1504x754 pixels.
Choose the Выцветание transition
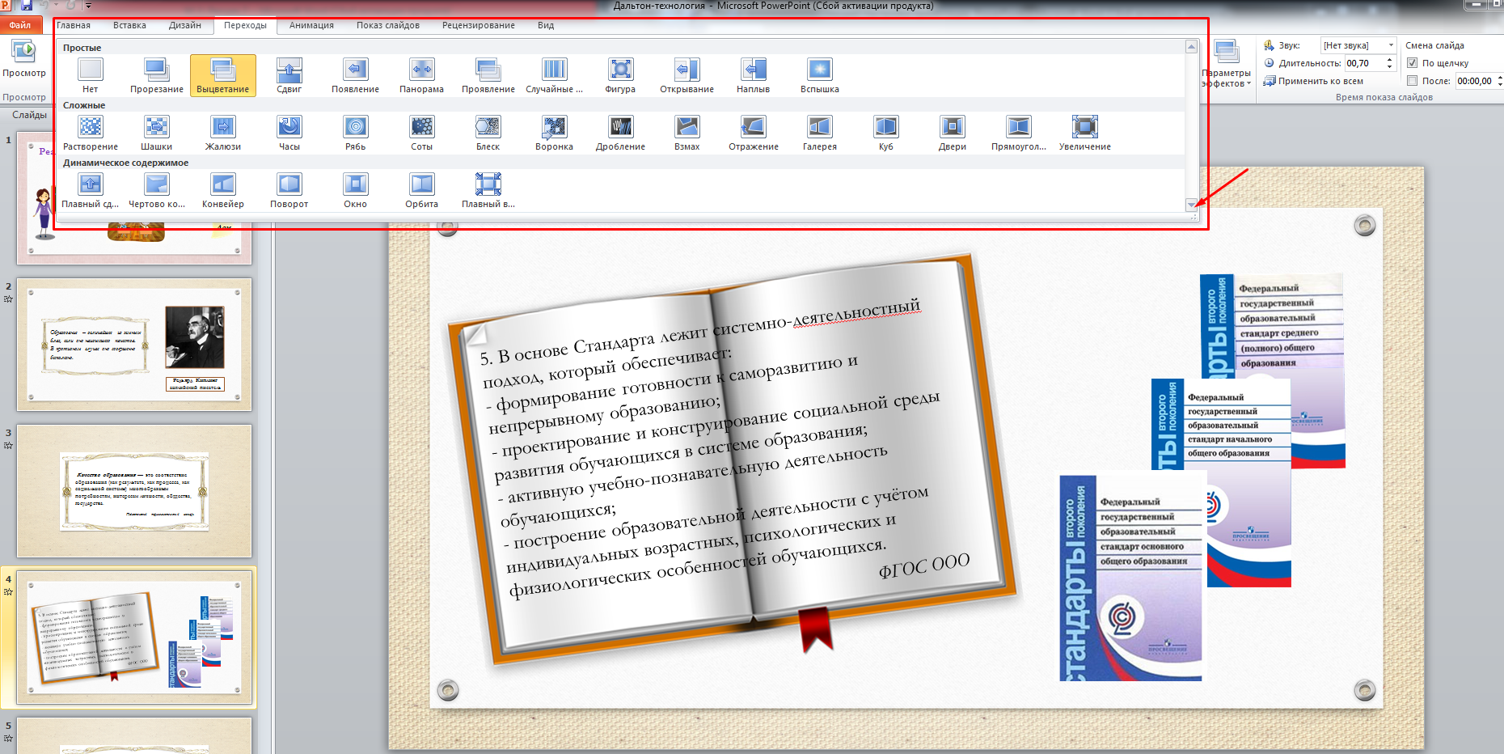[223, 76]
